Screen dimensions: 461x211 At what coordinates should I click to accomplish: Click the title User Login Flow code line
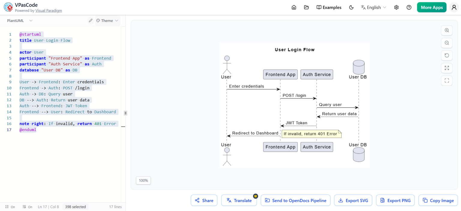click(x=45, y=40)
